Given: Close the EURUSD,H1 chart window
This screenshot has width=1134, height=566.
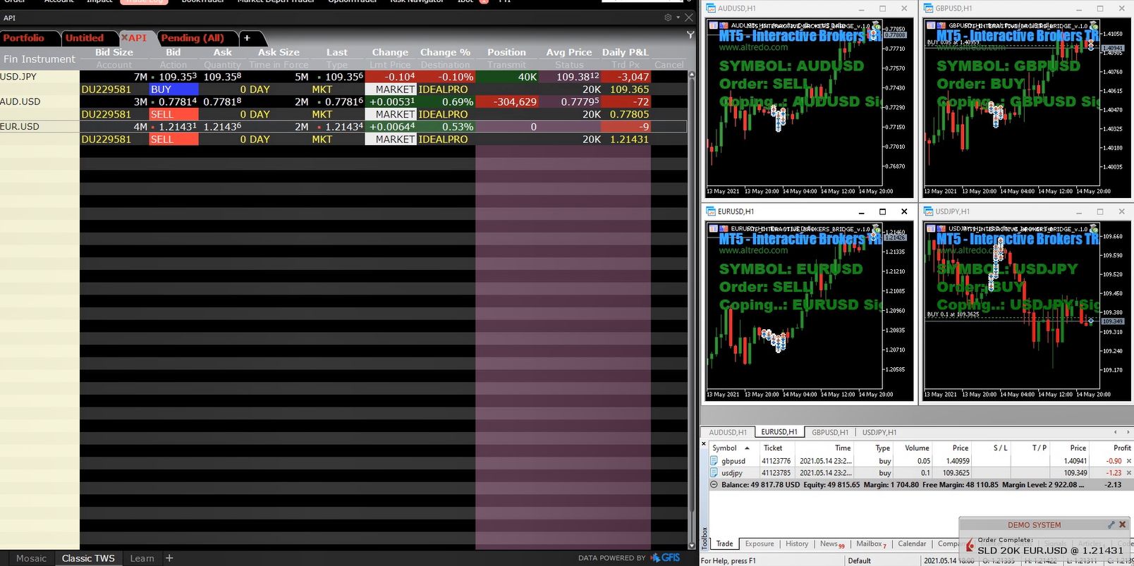Looking at the screenshot, I should click(904, 211).
